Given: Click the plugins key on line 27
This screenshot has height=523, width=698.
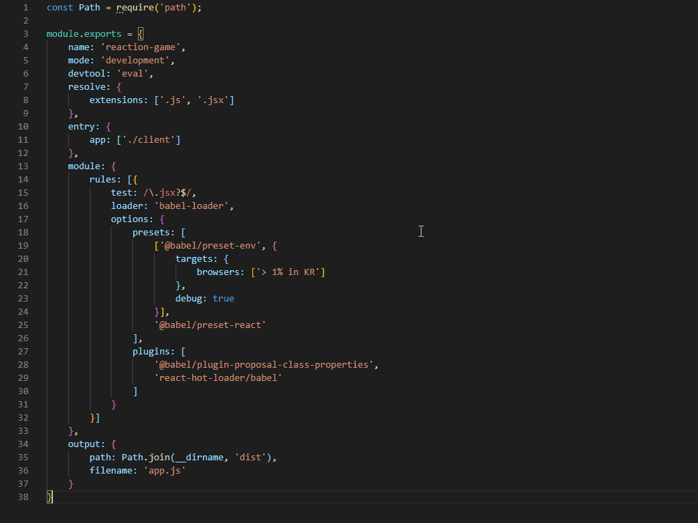Looking at the screenshot, I should [151, 352].
